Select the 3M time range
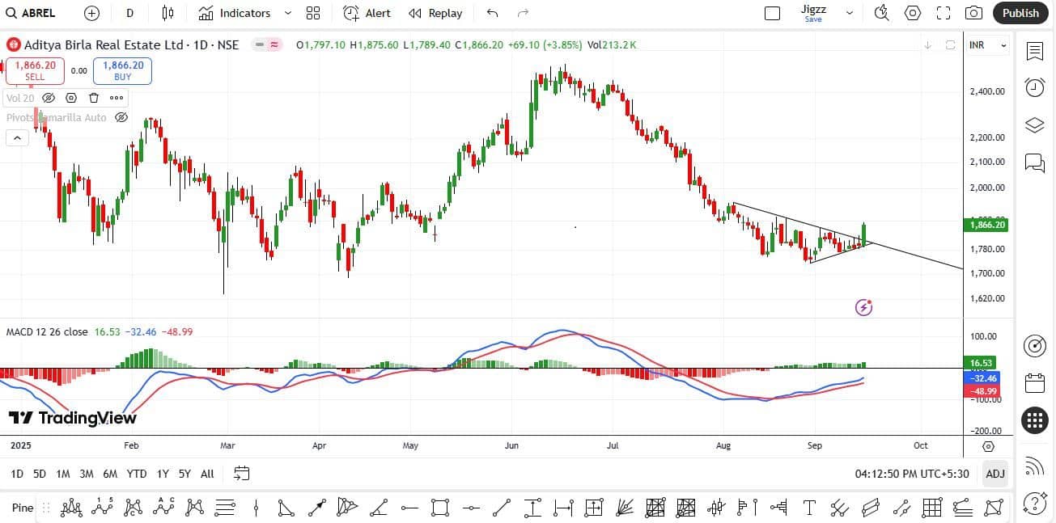Image resolution: width=1056 pixels, height=523 pixels. click(86, 474)
